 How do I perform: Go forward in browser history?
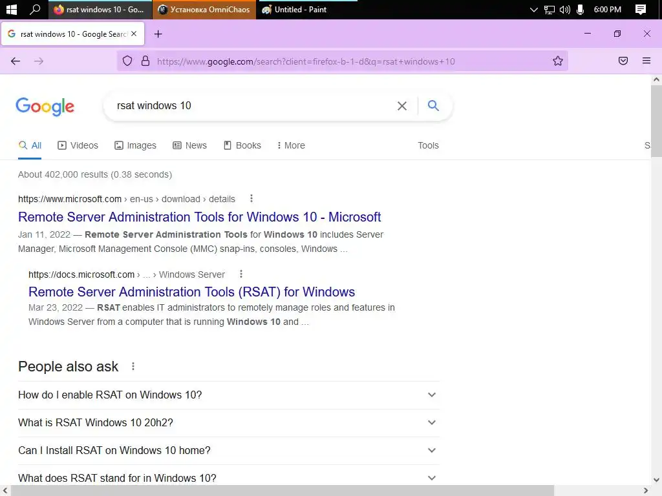(x=39, y=61)
